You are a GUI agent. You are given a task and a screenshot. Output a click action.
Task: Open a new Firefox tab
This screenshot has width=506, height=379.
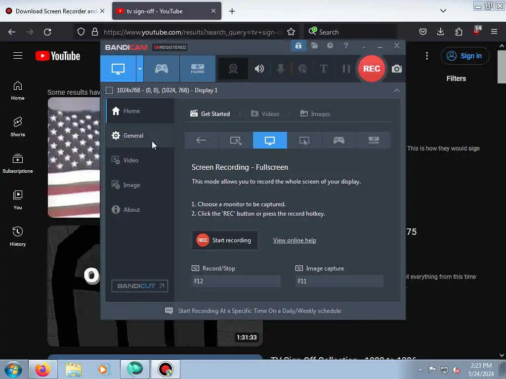[232, 11]
